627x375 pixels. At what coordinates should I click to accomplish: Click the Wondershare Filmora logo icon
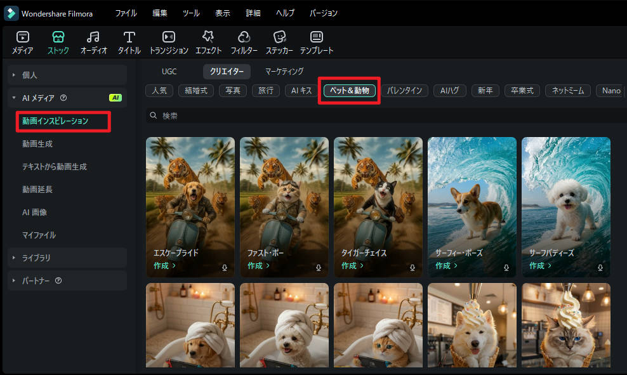pos(11,13)
